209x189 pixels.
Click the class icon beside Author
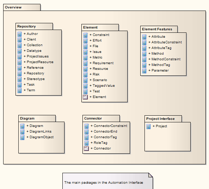(20, 34)
